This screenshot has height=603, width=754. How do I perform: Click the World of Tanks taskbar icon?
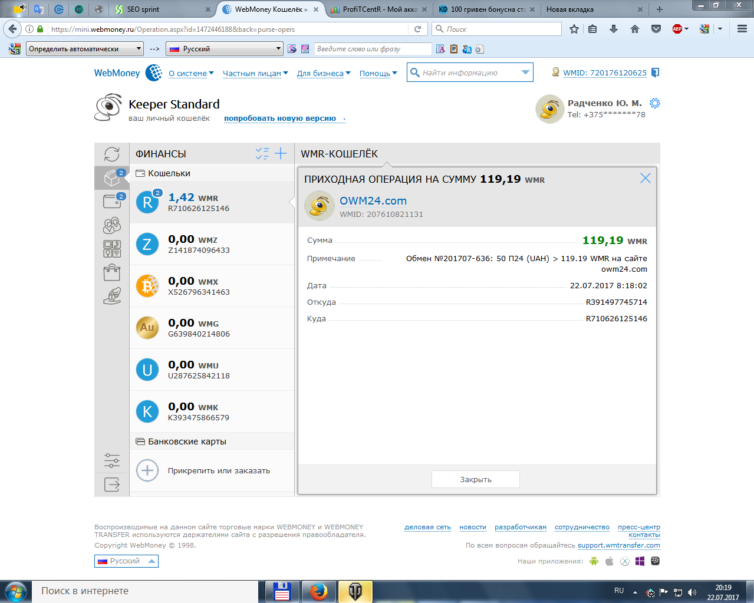(x=355, y=591)
